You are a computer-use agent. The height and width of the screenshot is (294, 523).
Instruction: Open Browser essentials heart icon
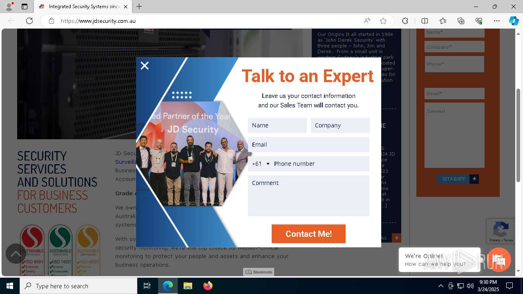point(479,21)
